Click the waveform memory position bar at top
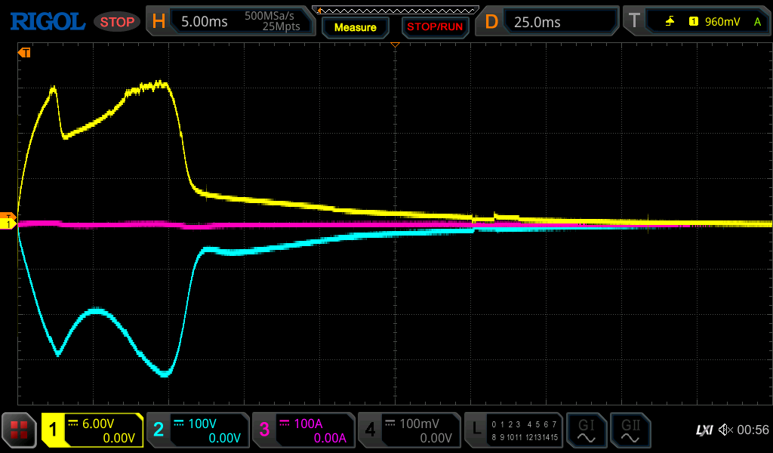This screenshot has height=453, width=773. (x=395, y=9)
